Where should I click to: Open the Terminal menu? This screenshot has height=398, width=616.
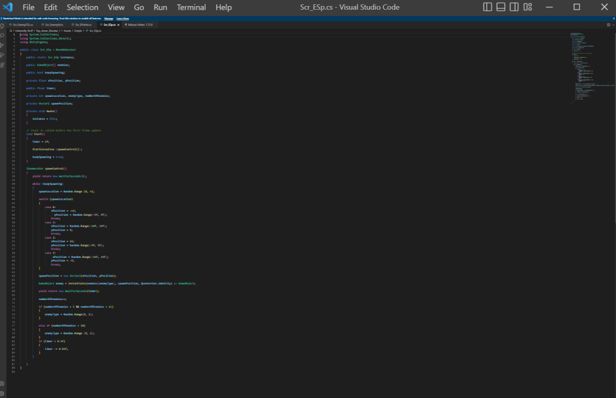pyautogui.click(x=191, y=7)
